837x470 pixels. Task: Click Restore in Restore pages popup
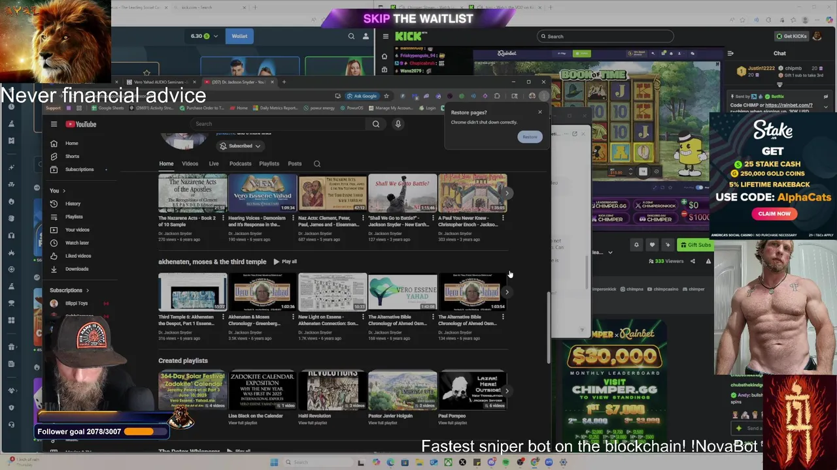tap(530, 137)
